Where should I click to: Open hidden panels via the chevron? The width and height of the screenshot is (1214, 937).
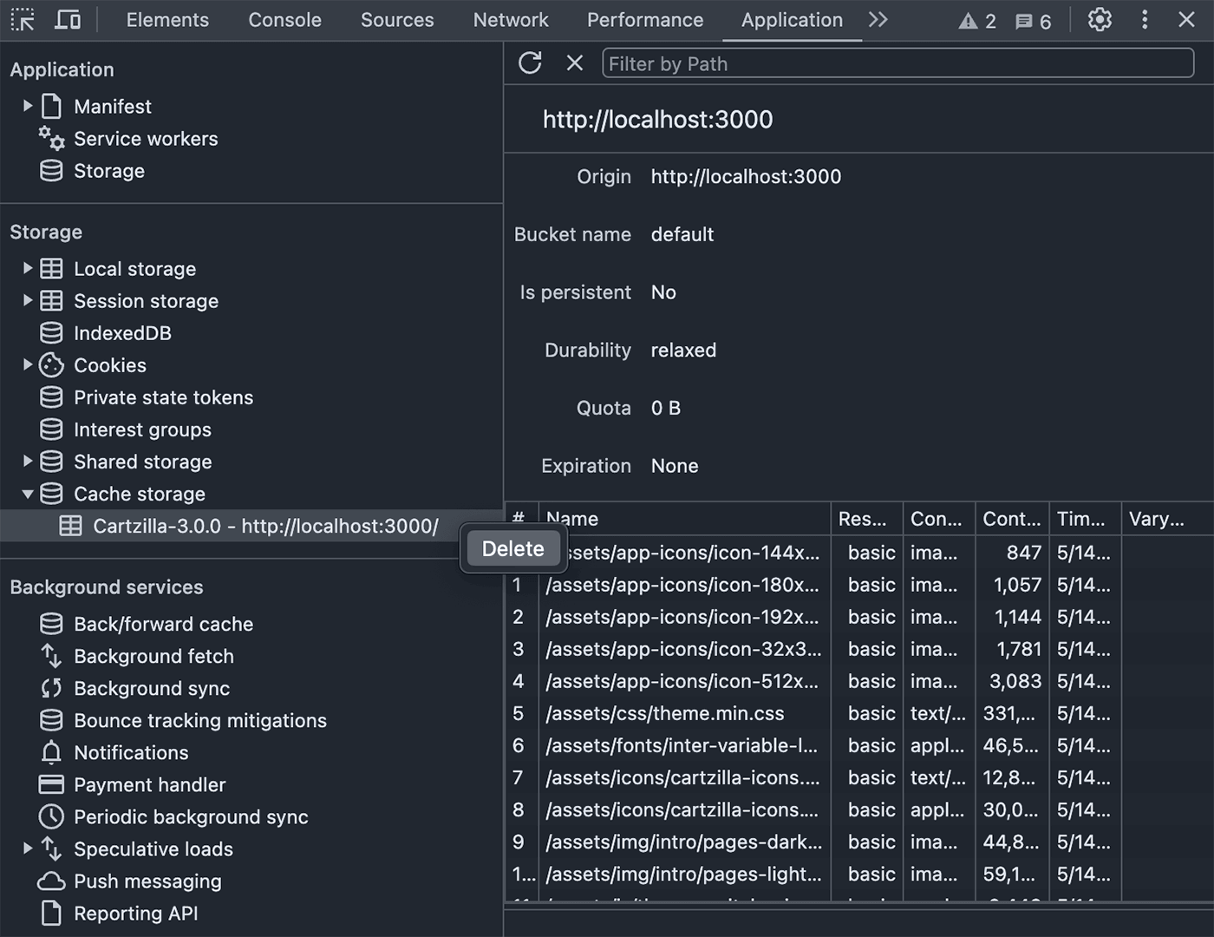[878, 19]
